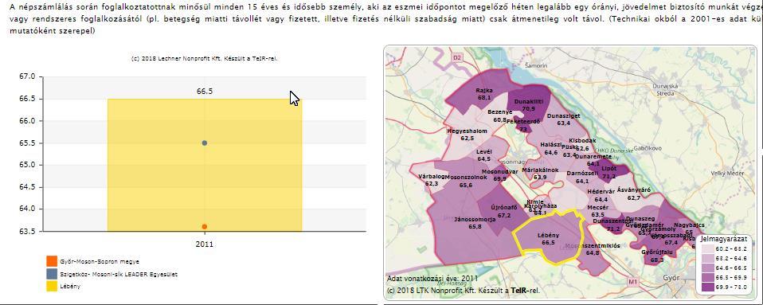Click the blue data point at 65.5
This screenshot has width=763, height=305.
pyautogui.click(x=205, y=143)
